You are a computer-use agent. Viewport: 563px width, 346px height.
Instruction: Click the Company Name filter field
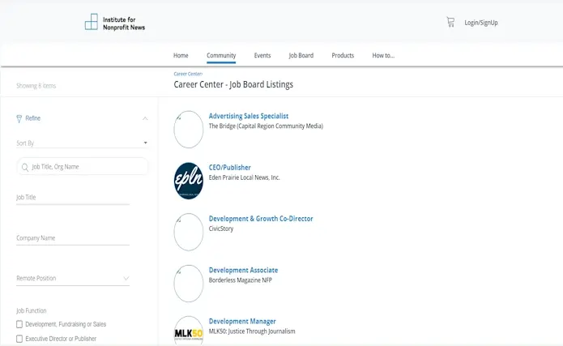(x=73, y=238)
